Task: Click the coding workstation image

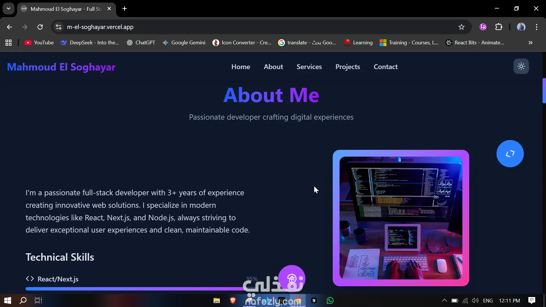Action: coord(401,218)
